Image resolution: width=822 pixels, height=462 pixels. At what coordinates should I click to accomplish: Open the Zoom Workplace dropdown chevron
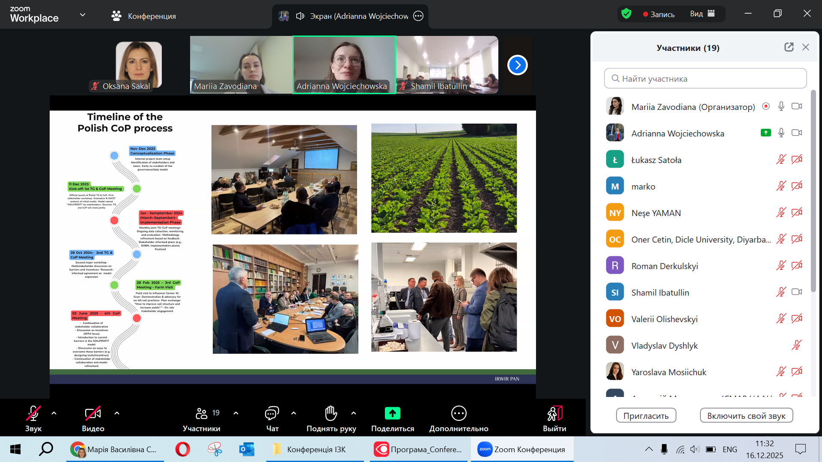tap(83, 15)
